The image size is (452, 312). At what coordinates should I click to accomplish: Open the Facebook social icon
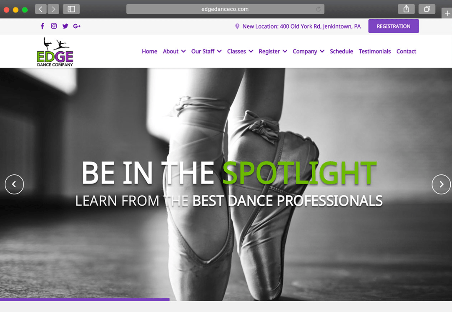pyautogui.click(x=42, y=26)
